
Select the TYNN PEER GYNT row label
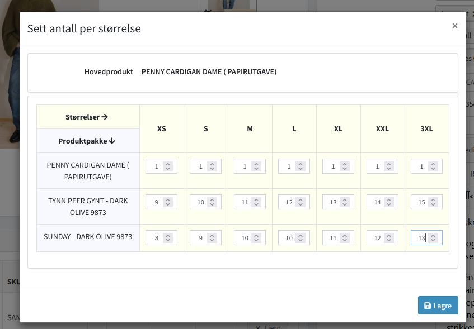[x=88, y=207]
